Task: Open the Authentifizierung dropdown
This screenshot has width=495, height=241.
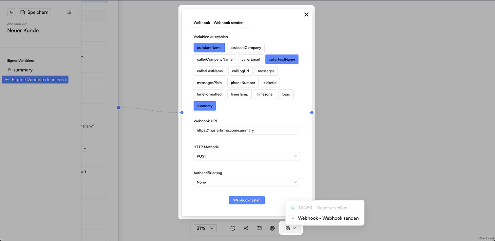Action: [x=247, y=182]
